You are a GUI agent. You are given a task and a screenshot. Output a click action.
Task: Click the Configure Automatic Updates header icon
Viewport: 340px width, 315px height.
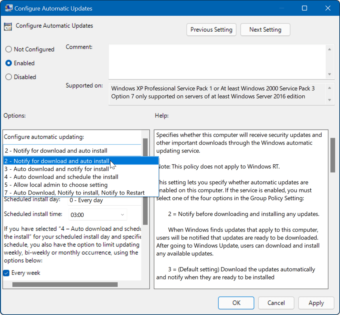(x=8, y=26)
